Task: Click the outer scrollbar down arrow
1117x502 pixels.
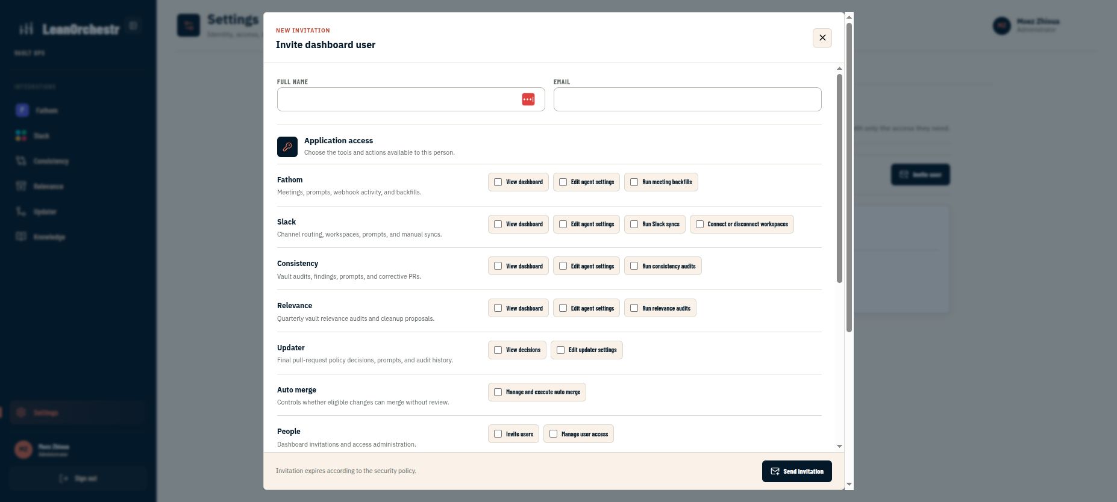Action: [x=849, y=485]
